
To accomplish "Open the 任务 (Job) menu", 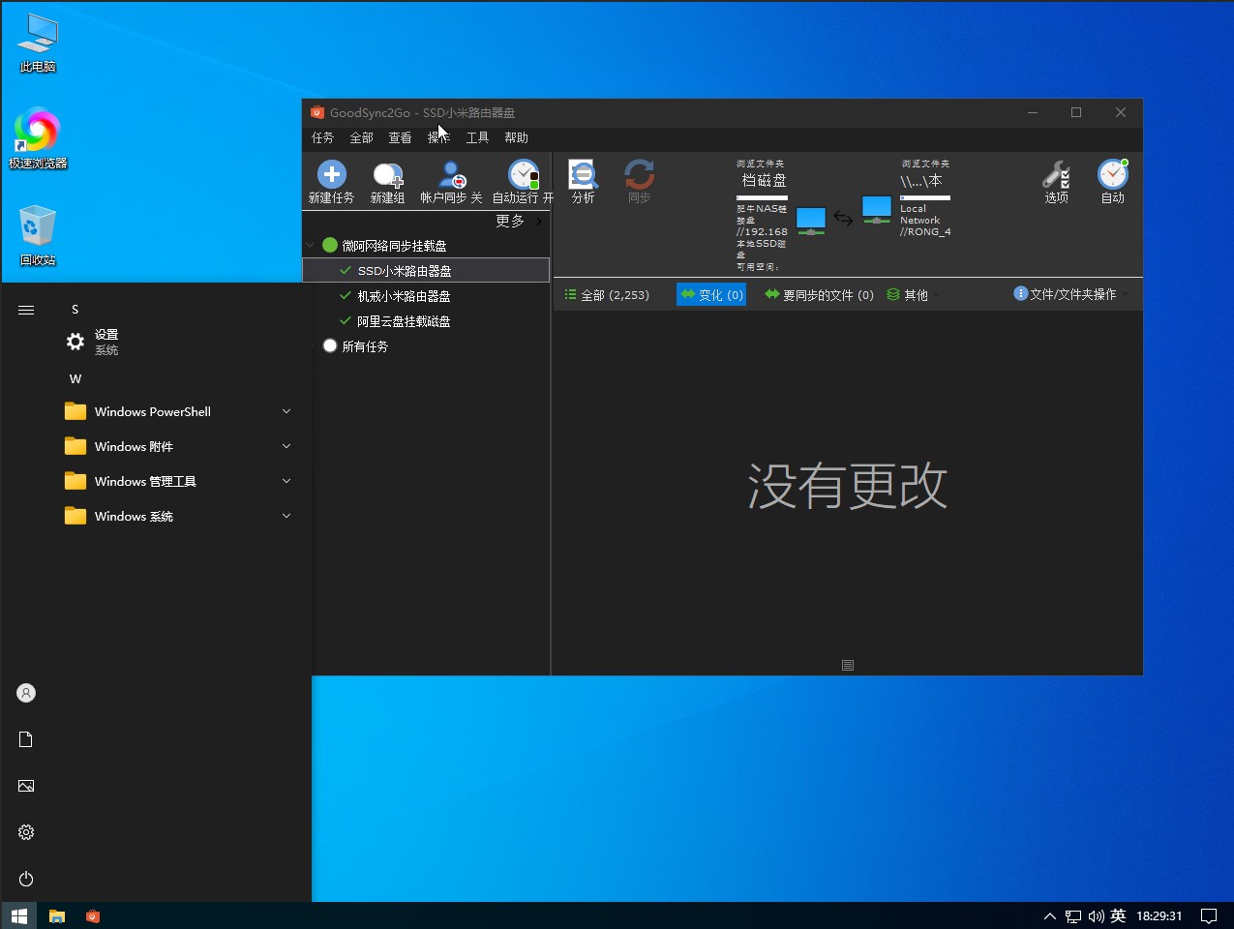I will pyautogui.click(x=323, y=138).
